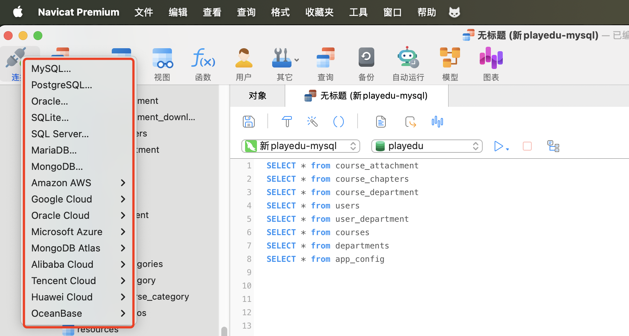Screen dimensions: 629x336
Task: Click the text document icon in query toolbar
Action: click(x=381, y=122)
